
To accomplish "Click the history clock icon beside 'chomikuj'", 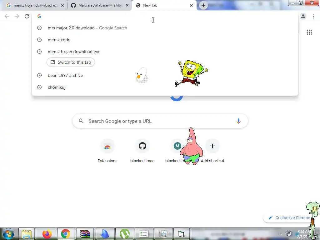I will 39,87.
